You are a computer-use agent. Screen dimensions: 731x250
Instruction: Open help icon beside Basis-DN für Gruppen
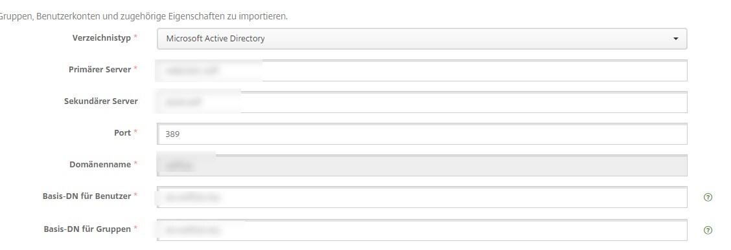[708, 230]
